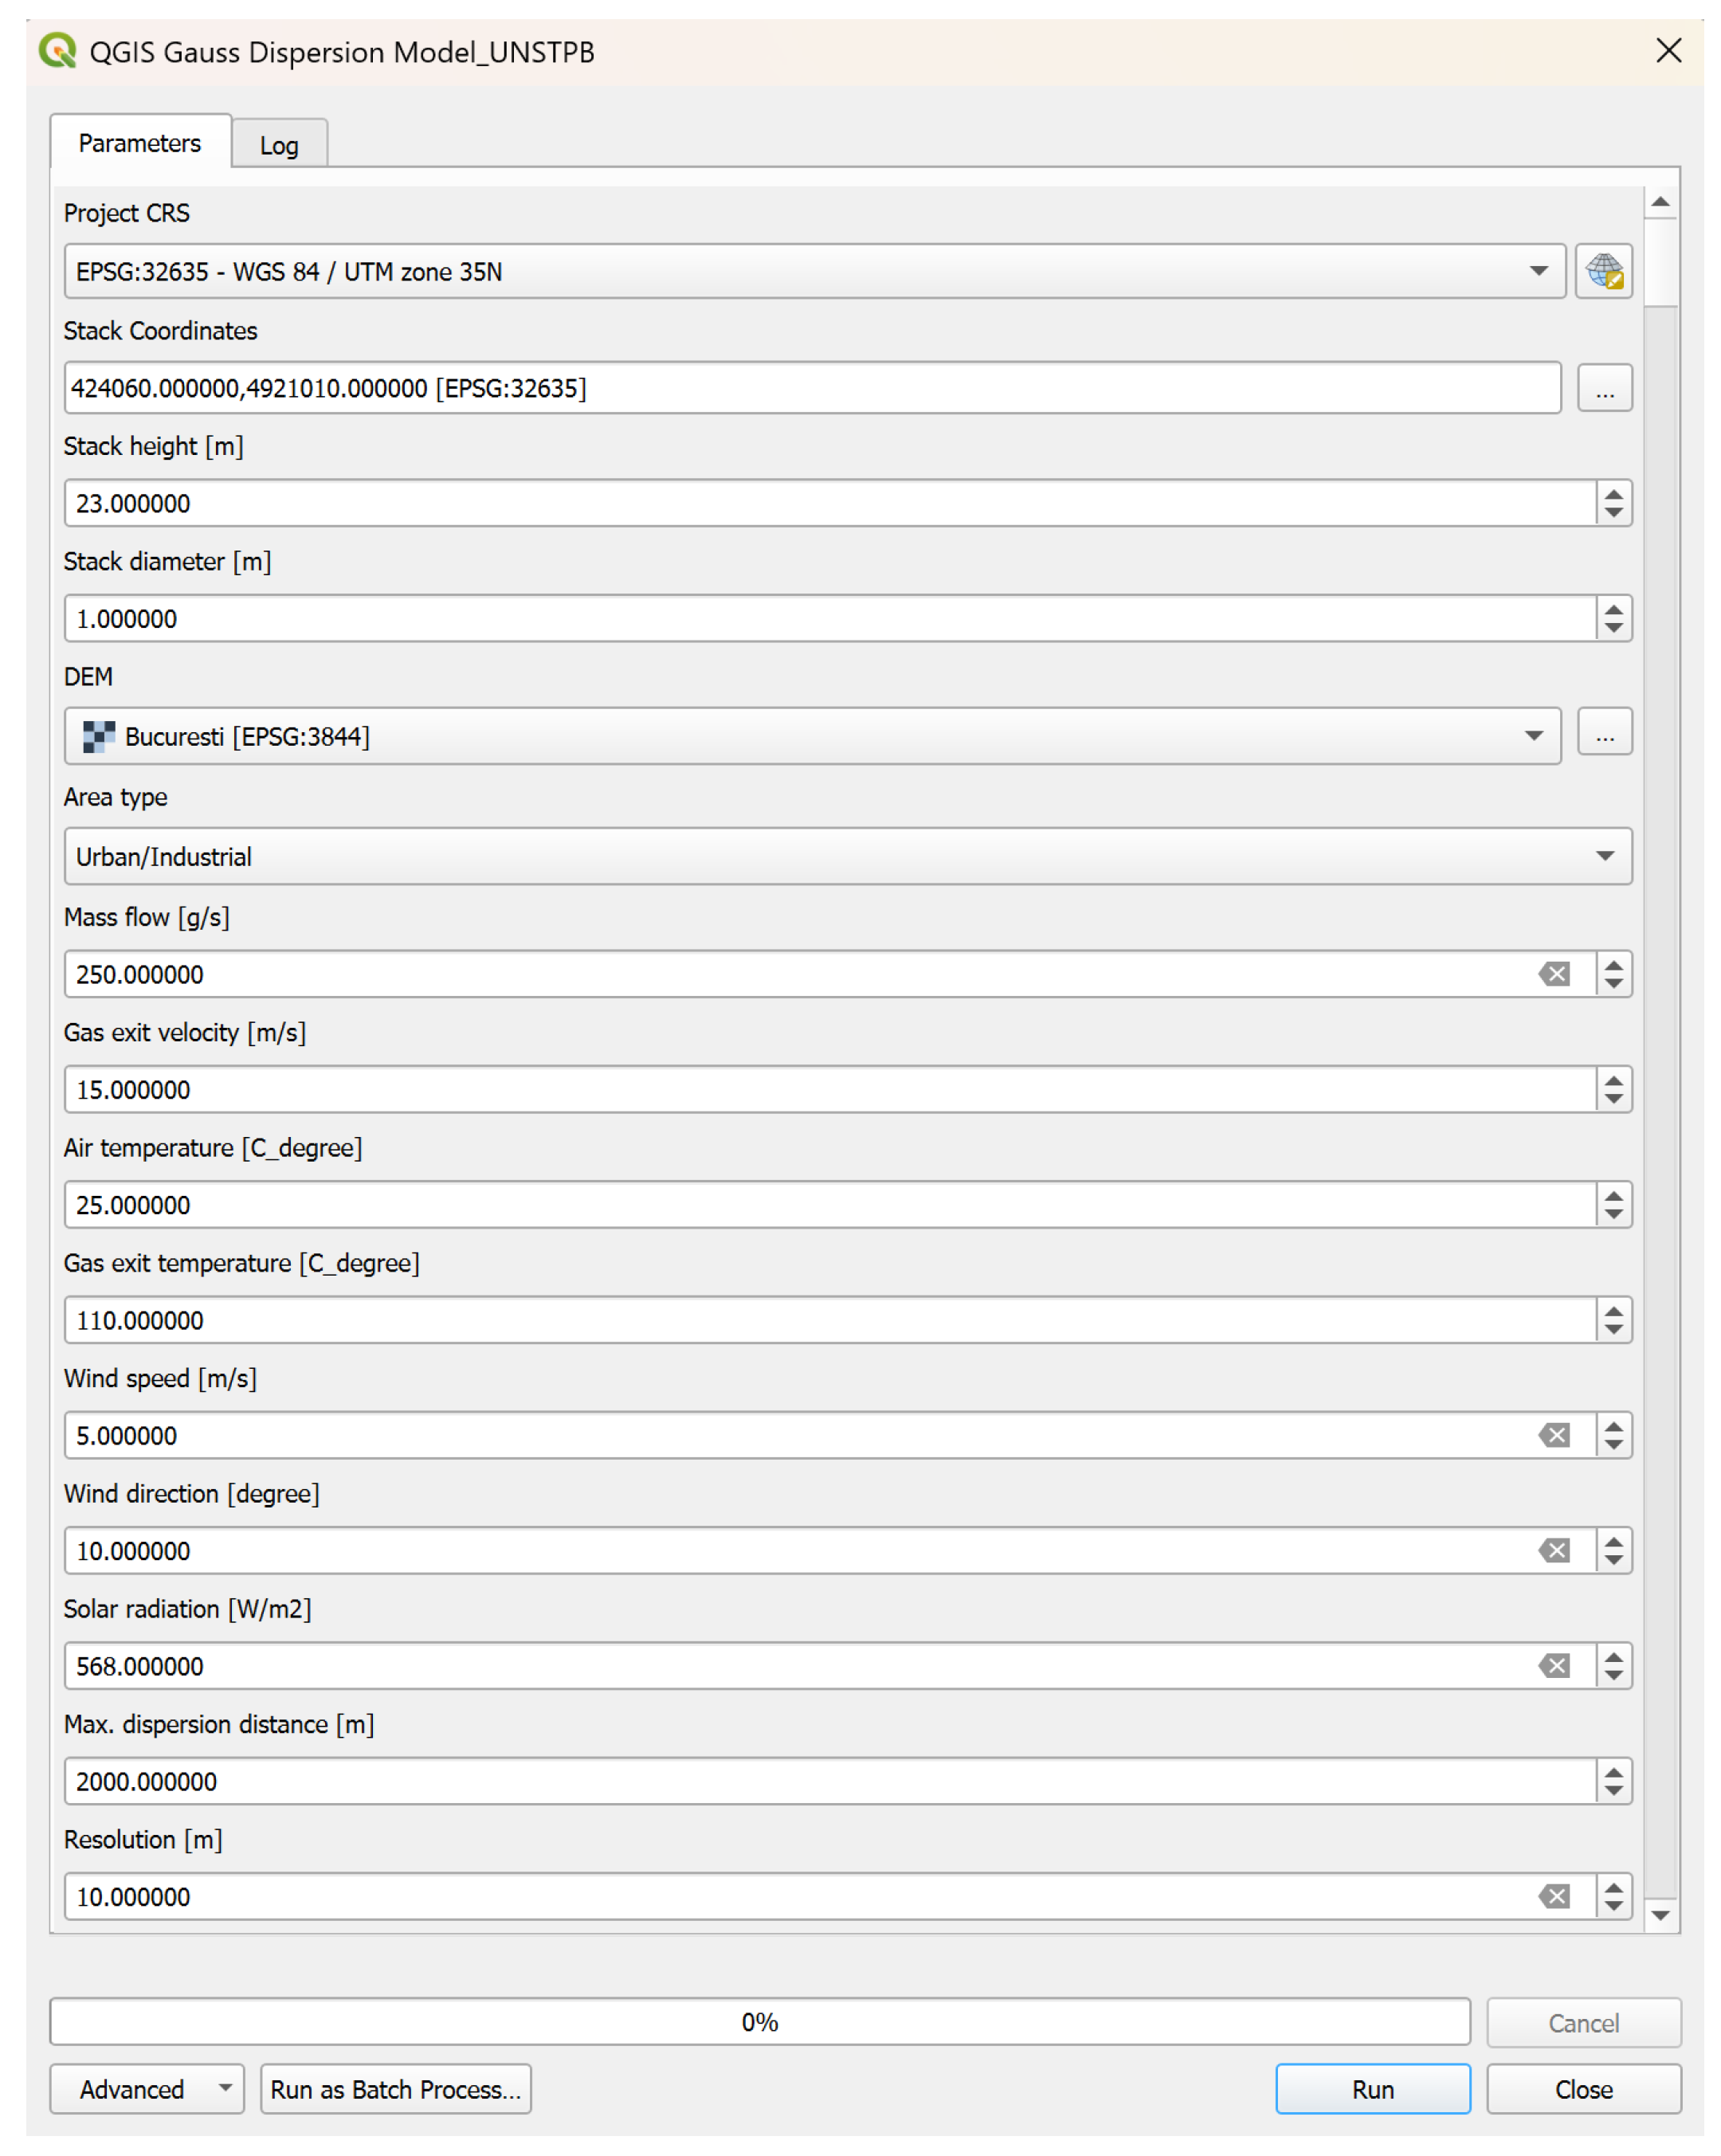1721x2156 pixels.
Task: Open the DEM layer dropdown
Action: tap(1533, 736)
